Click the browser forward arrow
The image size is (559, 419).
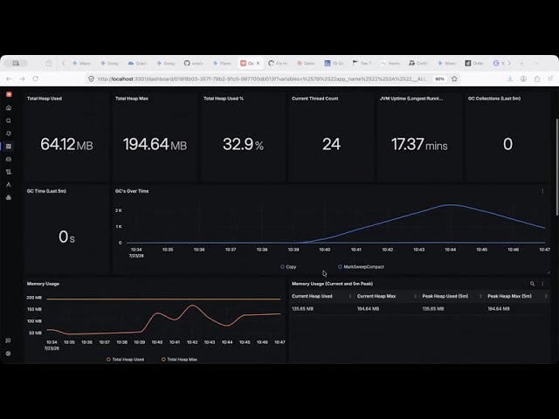pos(22,79)
